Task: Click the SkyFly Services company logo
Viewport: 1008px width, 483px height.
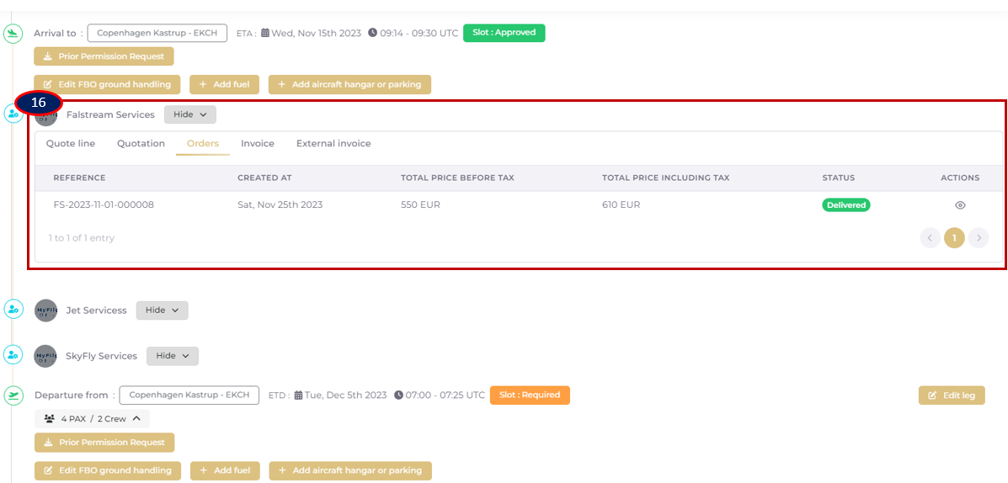Action: pos(46,356)
